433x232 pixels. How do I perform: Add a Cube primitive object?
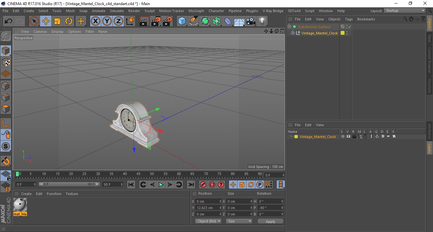182,21
